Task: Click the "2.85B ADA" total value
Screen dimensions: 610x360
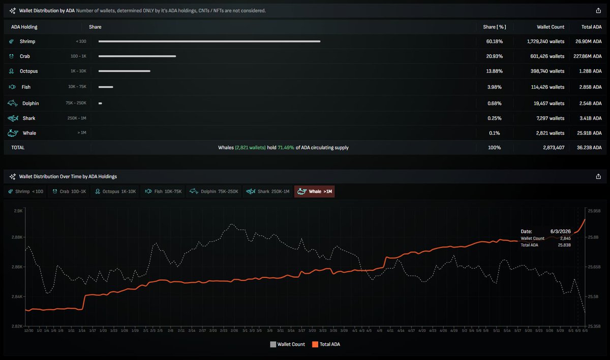Action: tap(590, 87)
